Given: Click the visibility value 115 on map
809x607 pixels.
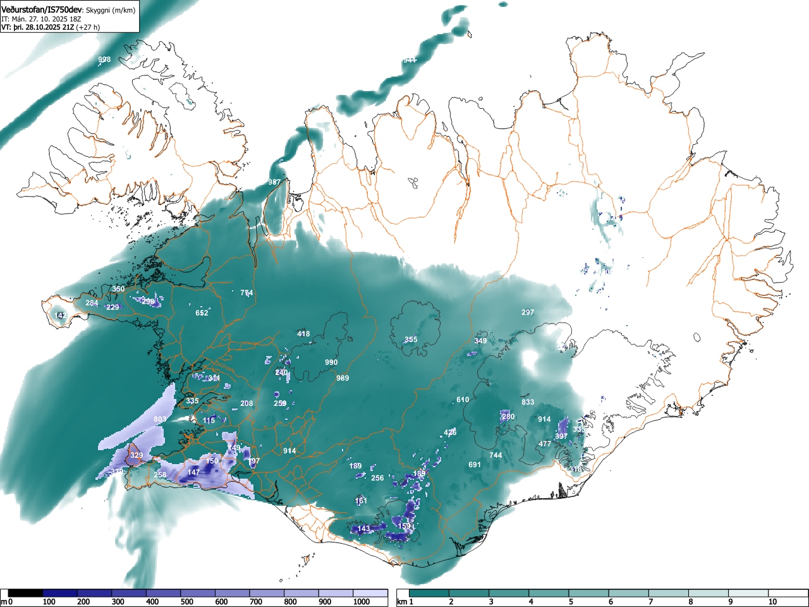Looking at the screenshot, I should [x=209, y=420].
